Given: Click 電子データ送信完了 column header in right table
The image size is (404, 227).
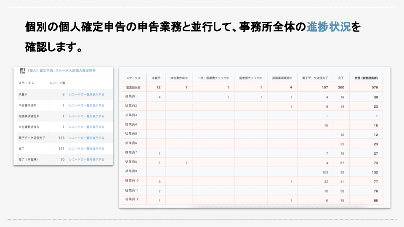Looking at the screenshot, I should [x=315, y=78].
